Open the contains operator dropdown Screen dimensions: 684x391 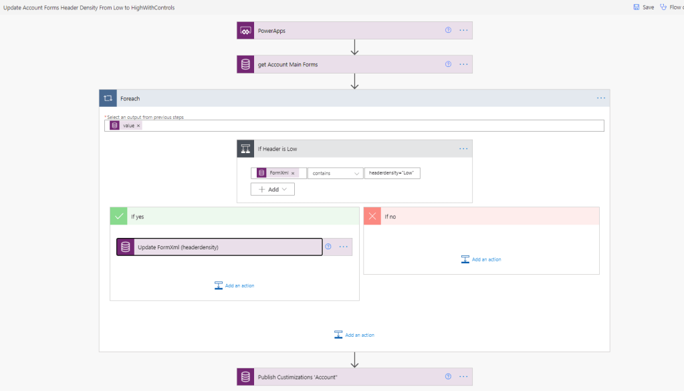(x=335, y=173)
